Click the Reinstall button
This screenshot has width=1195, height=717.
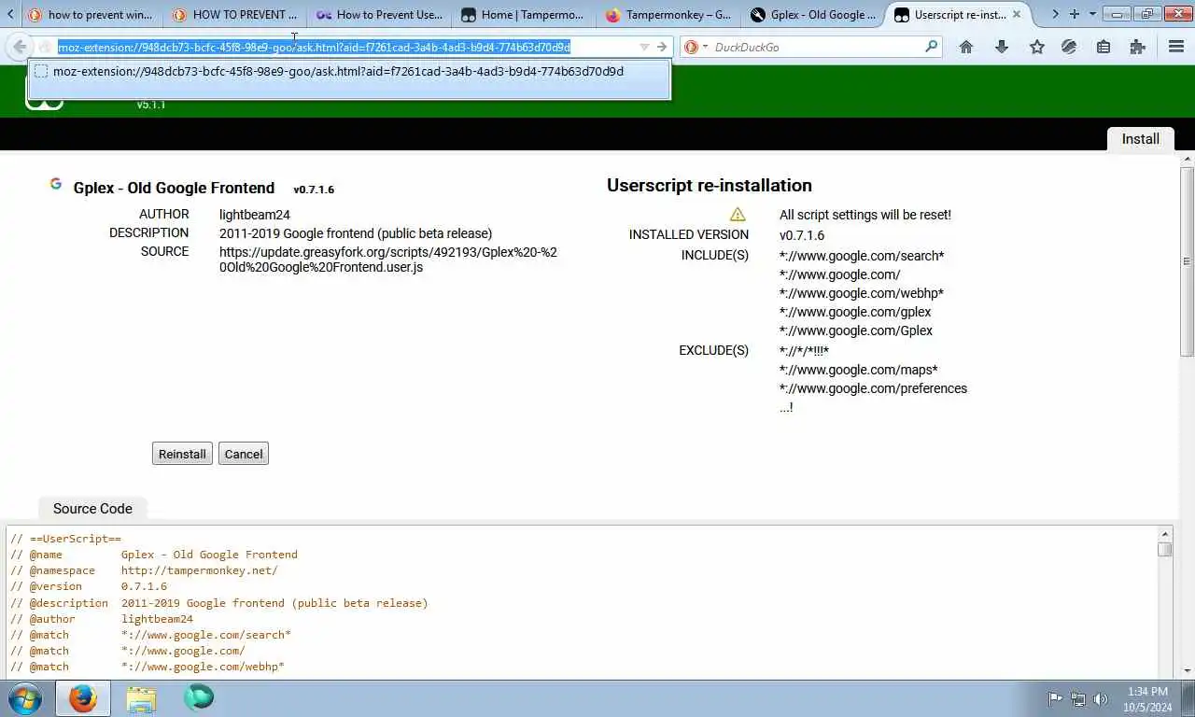(182, 454)
